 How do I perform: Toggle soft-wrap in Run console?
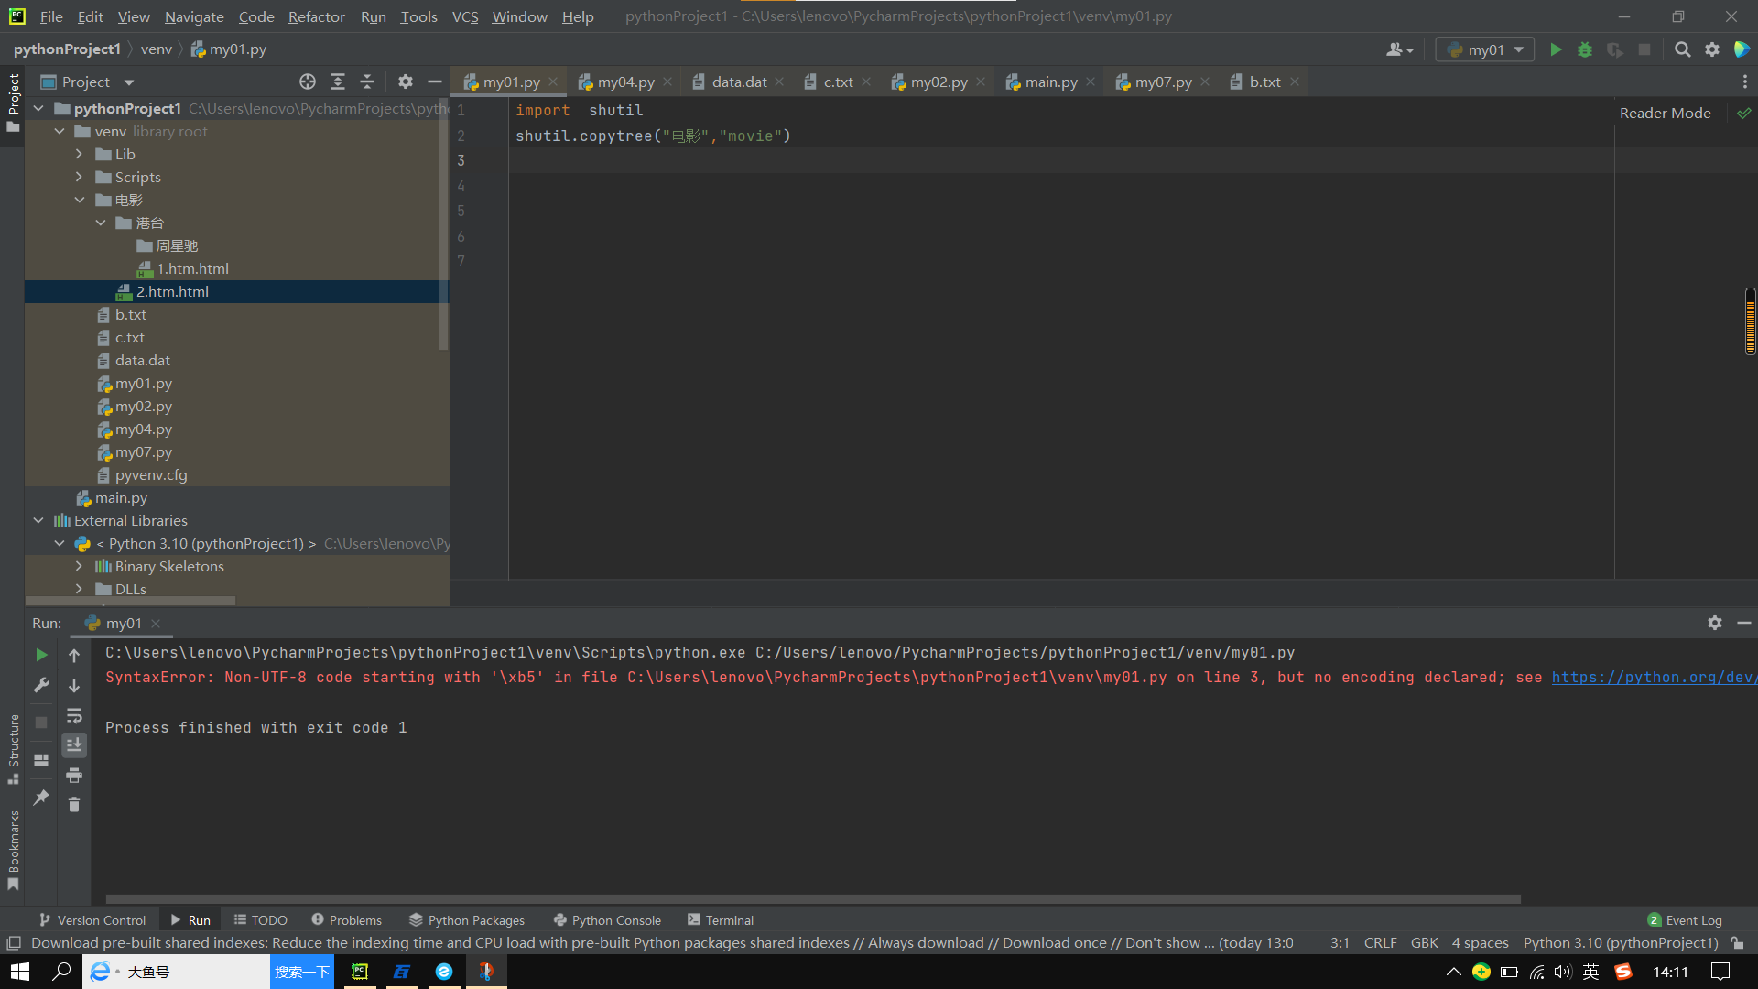(74, 715)
